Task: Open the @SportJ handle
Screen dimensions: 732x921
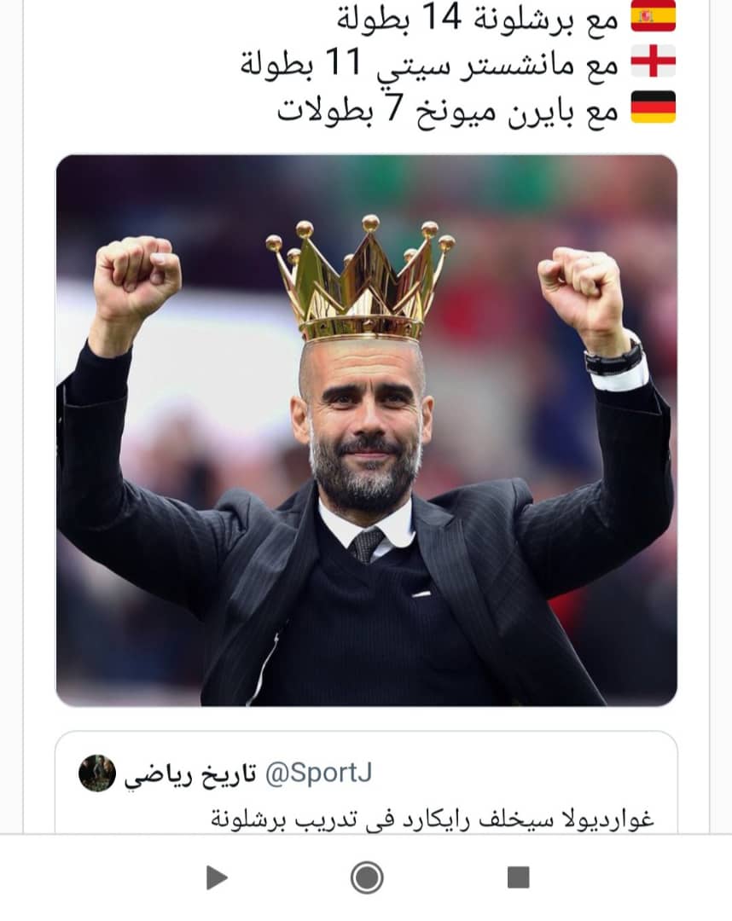Action: (318, 773)
